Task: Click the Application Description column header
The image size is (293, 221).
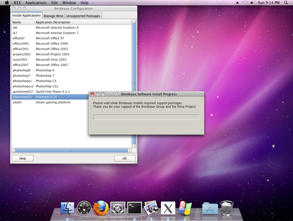Action: point(83,22)
